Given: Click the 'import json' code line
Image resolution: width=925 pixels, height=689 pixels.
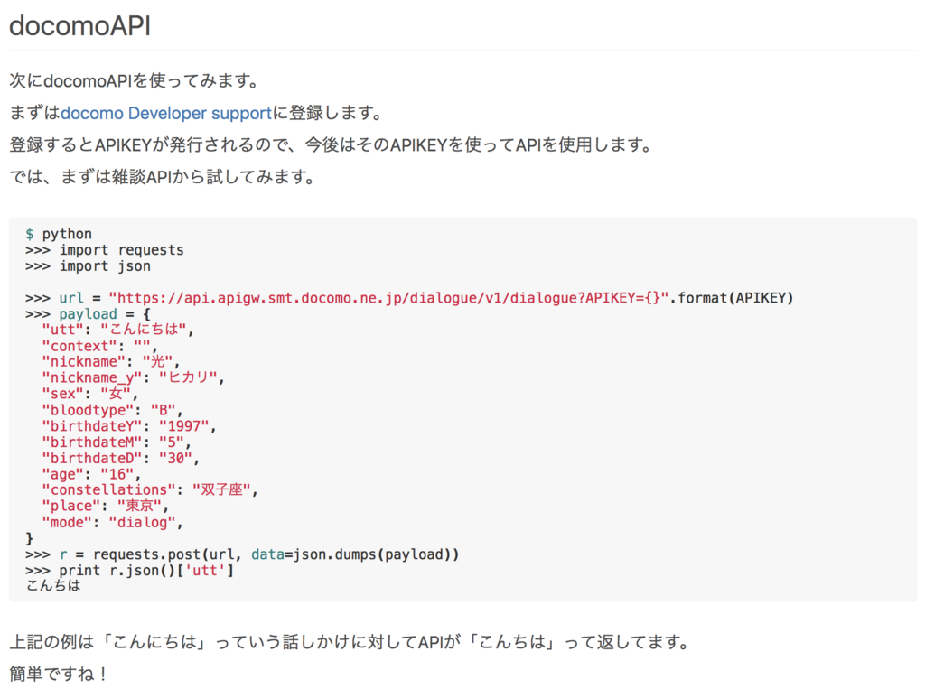Looking at the screenshot, I should click(88, 266).
